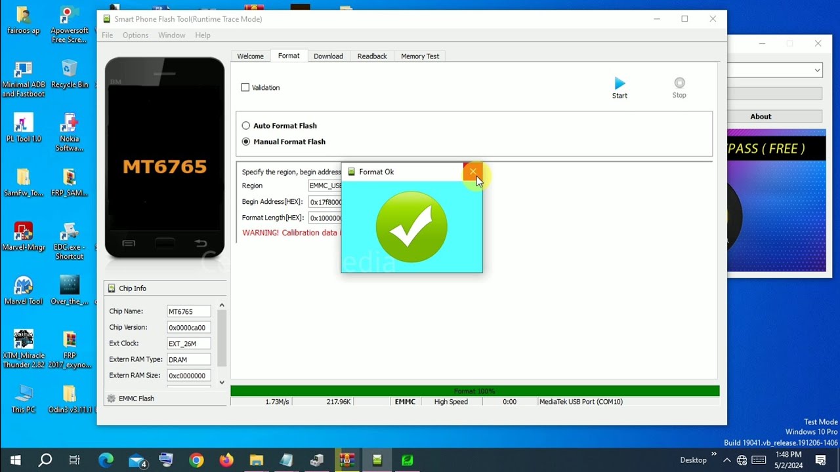Select the Manual Format Flash option

click(245, 142)
